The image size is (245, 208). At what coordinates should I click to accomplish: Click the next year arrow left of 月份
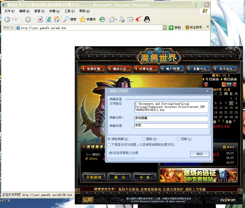[x=219, y=121]
